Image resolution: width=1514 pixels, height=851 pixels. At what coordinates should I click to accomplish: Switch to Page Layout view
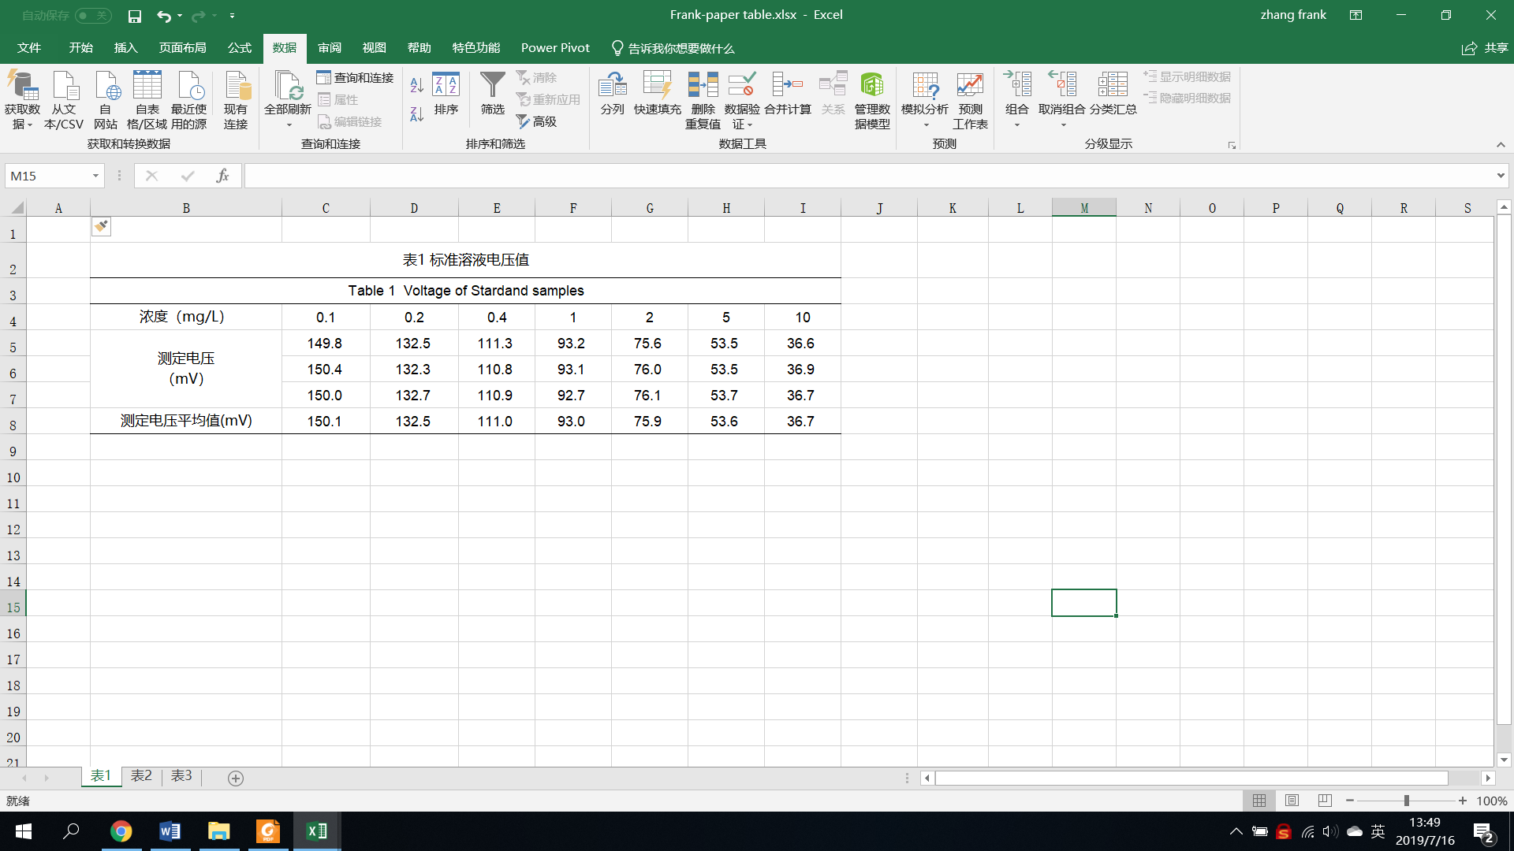[1292, 801]
